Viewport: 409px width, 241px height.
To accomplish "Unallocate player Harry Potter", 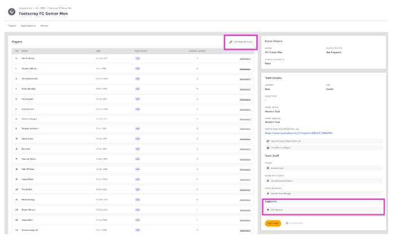I will 245,179.
